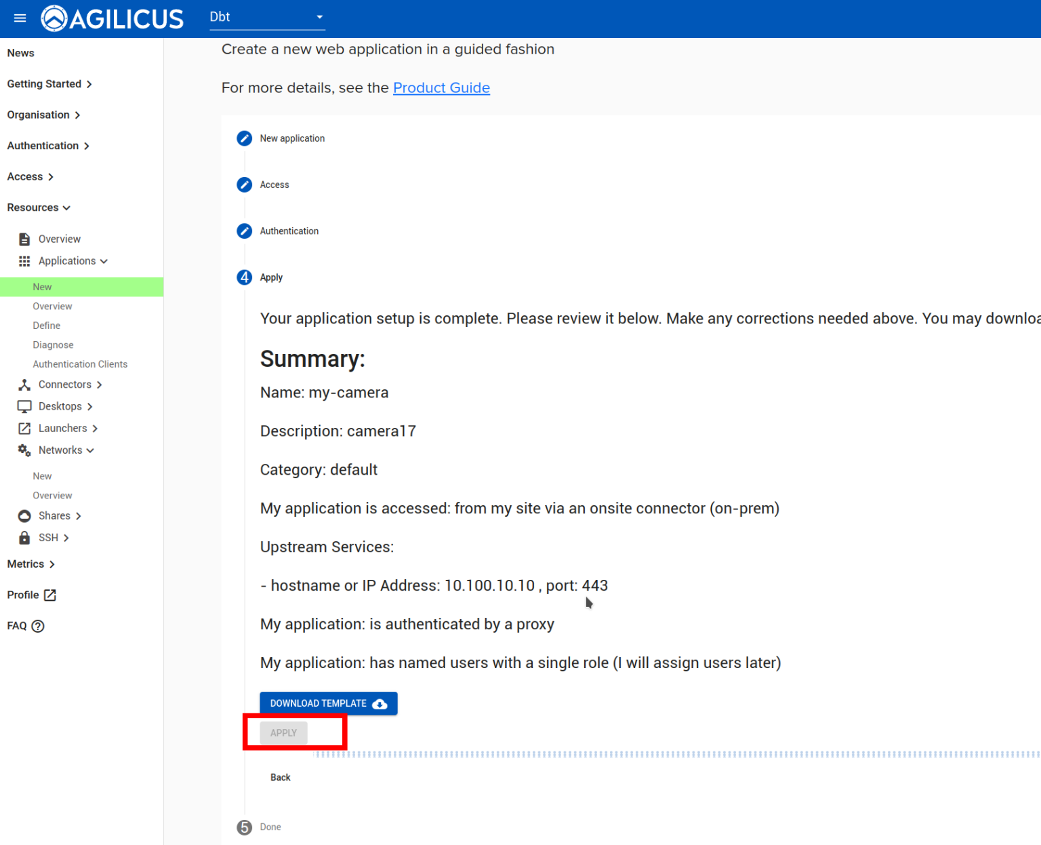Select News in the sidebar
1041x845 pixels.
pos(21,53)
